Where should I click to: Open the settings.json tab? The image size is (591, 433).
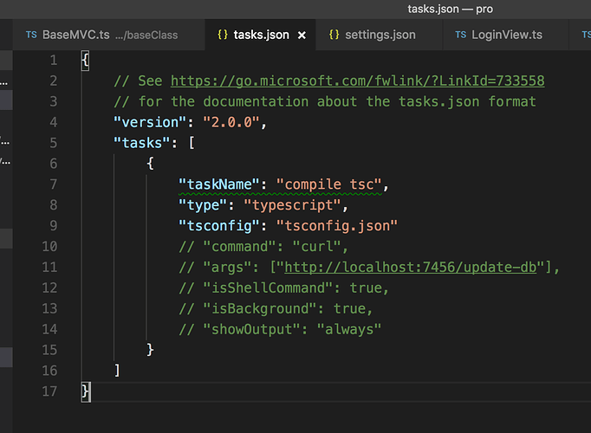point(380,35)
